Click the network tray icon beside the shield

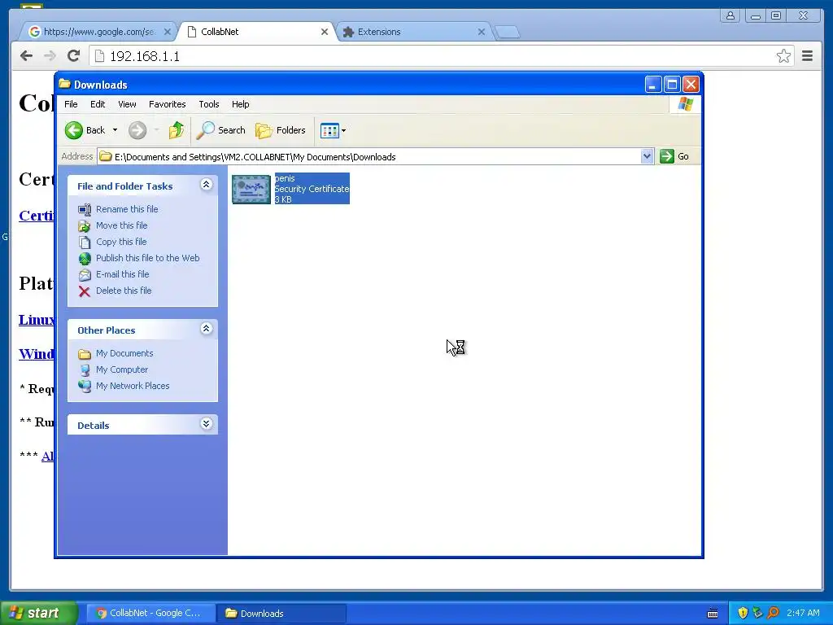tap(757, 614)
